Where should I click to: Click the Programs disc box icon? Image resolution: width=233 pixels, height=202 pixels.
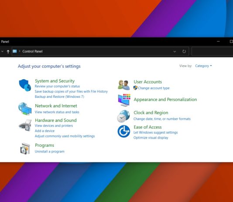[25, 149]
